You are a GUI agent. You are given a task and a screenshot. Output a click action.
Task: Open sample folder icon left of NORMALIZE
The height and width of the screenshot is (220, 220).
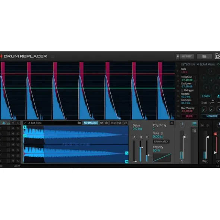[79, 123]
